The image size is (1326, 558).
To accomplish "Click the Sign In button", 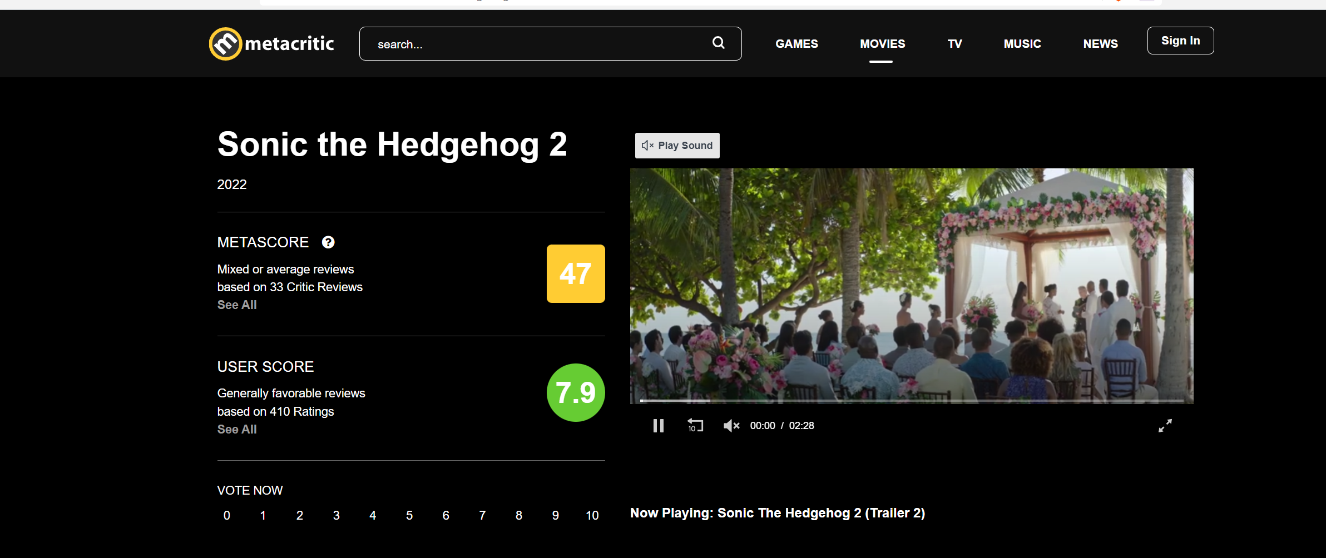I will coord(1181,41).
